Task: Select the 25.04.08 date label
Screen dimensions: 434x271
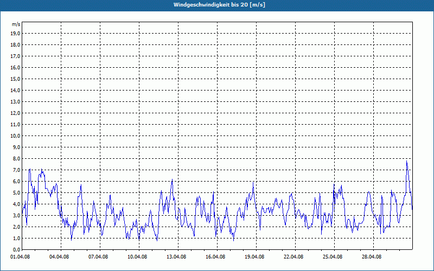Action: click(333, 256)
